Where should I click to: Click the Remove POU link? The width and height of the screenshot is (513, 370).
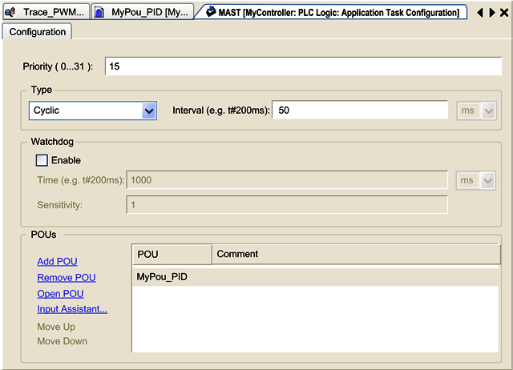pos(66,278)
